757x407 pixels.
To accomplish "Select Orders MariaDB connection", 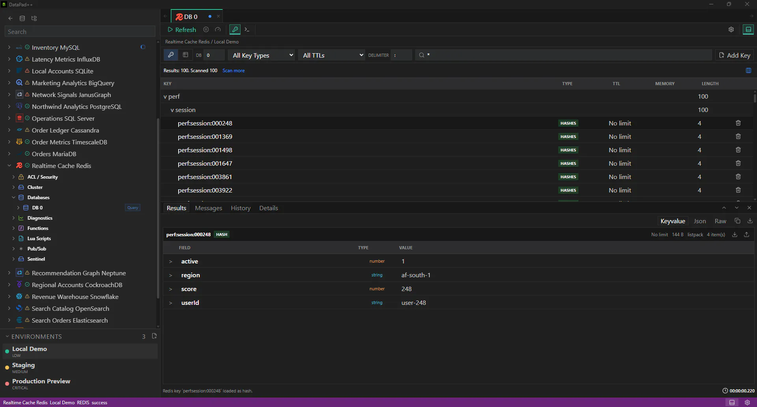I will (54, 154).
